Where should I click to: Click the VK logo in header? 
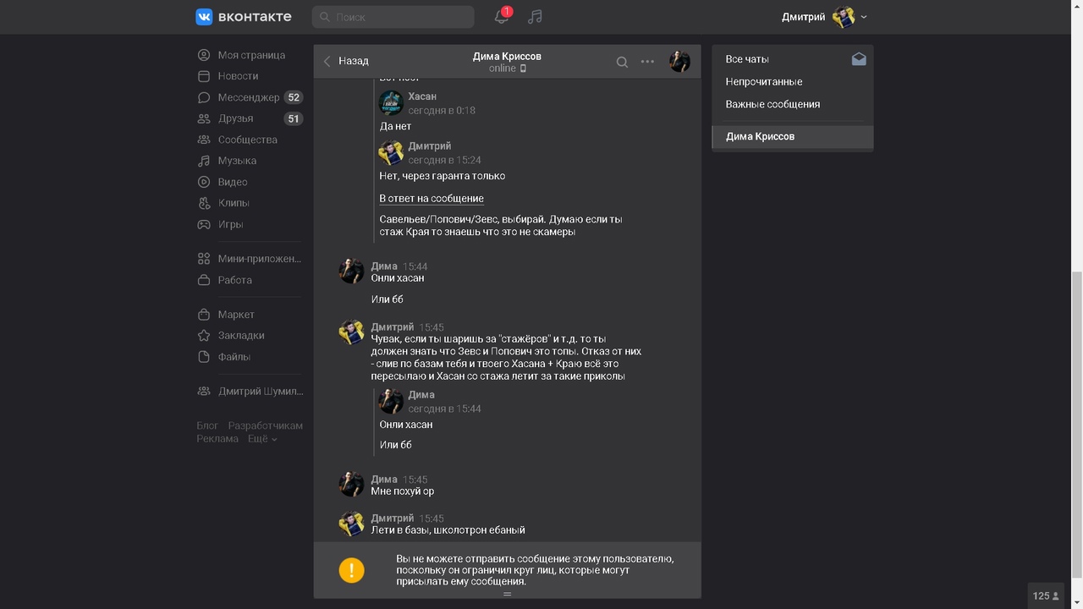coord(244,17)
